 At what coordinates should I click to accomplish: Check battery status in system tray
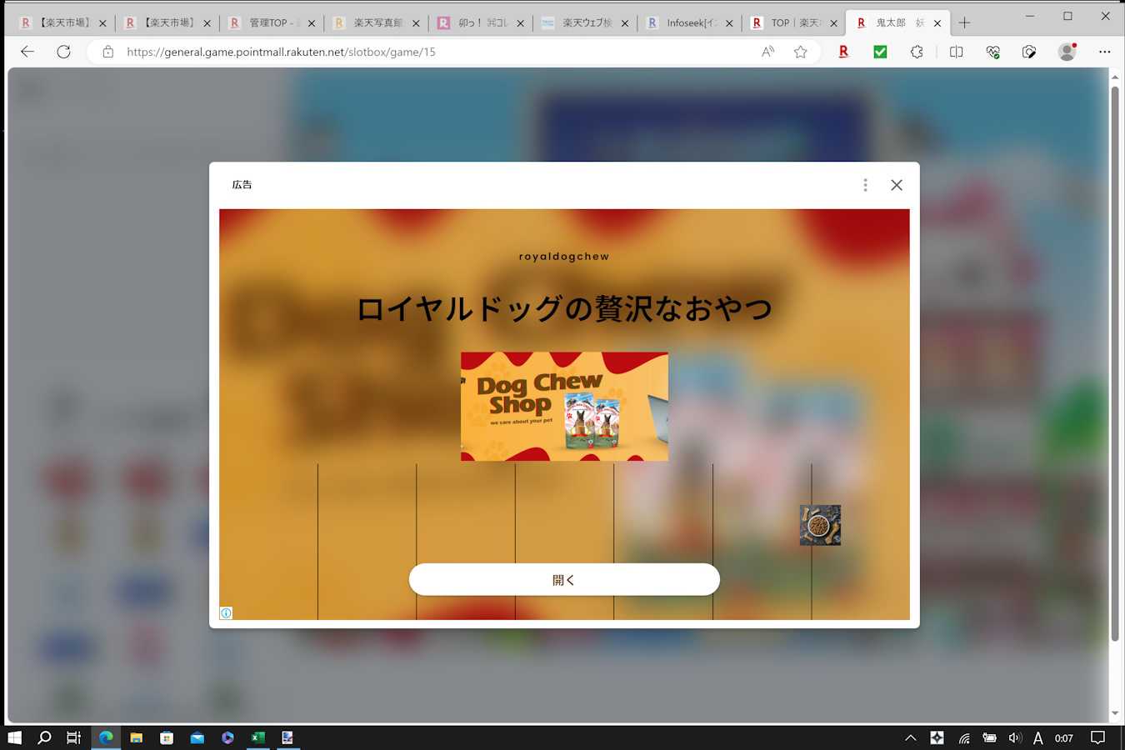(989, 737)
